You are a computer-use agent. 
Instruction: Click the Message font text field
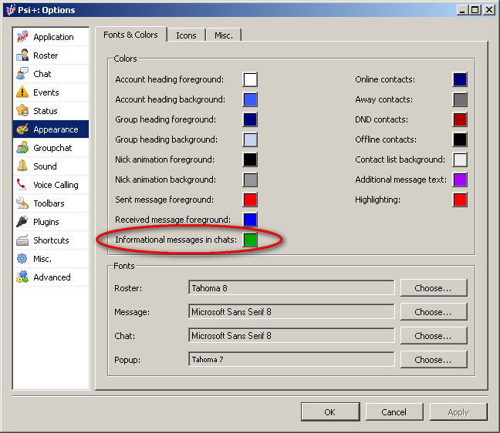click(291, 312)
